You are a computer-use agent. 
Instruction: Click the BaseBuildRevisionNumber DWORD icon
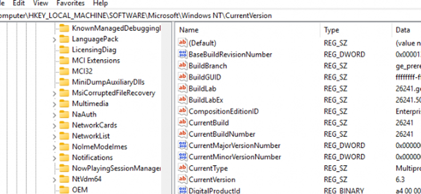tap(183, 54)
